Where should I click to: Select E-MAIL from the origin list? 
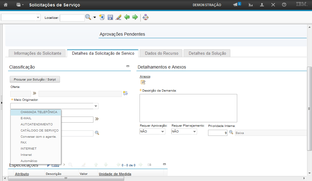click(x=26, y=118)
